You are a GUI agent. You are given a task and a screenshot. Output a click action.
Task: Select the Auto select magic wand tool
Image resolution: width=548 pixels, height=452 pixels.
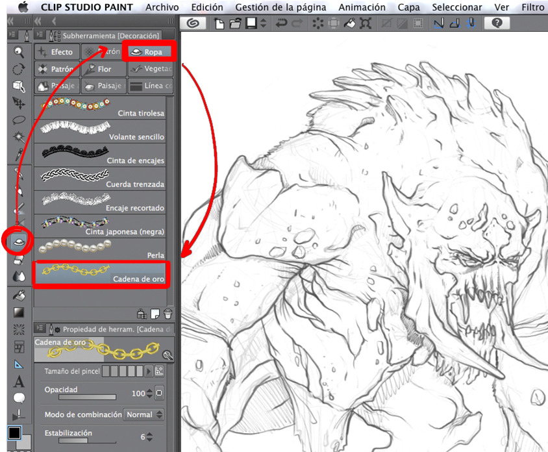19,136
